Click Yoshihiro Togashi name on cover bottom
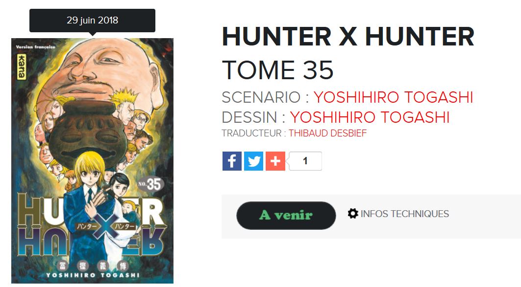 (93, 275)
